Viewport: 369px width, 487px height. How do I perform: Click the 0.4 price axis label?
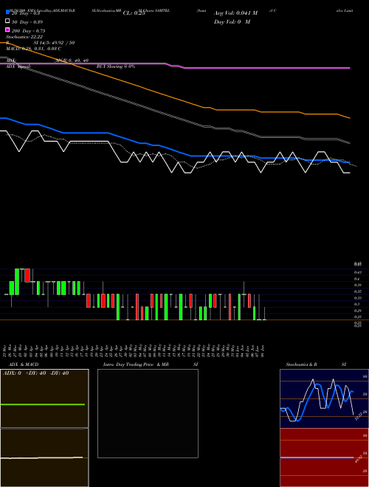coord(357,279)
